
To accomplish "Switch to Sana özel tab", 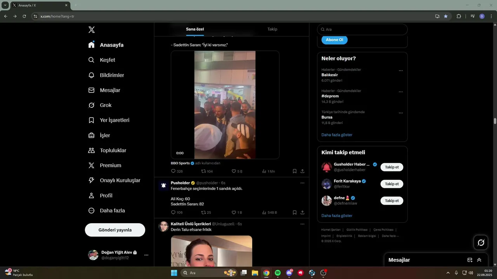I will pyautogui.click(x=195, y=29).
